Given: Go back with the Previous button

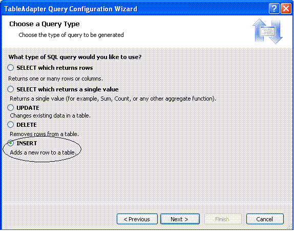Looking at the screenshot, I should coord(137,219).
